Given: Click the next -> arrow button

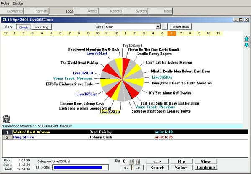Looking at the screenshot, I should [x=138, y=168].
